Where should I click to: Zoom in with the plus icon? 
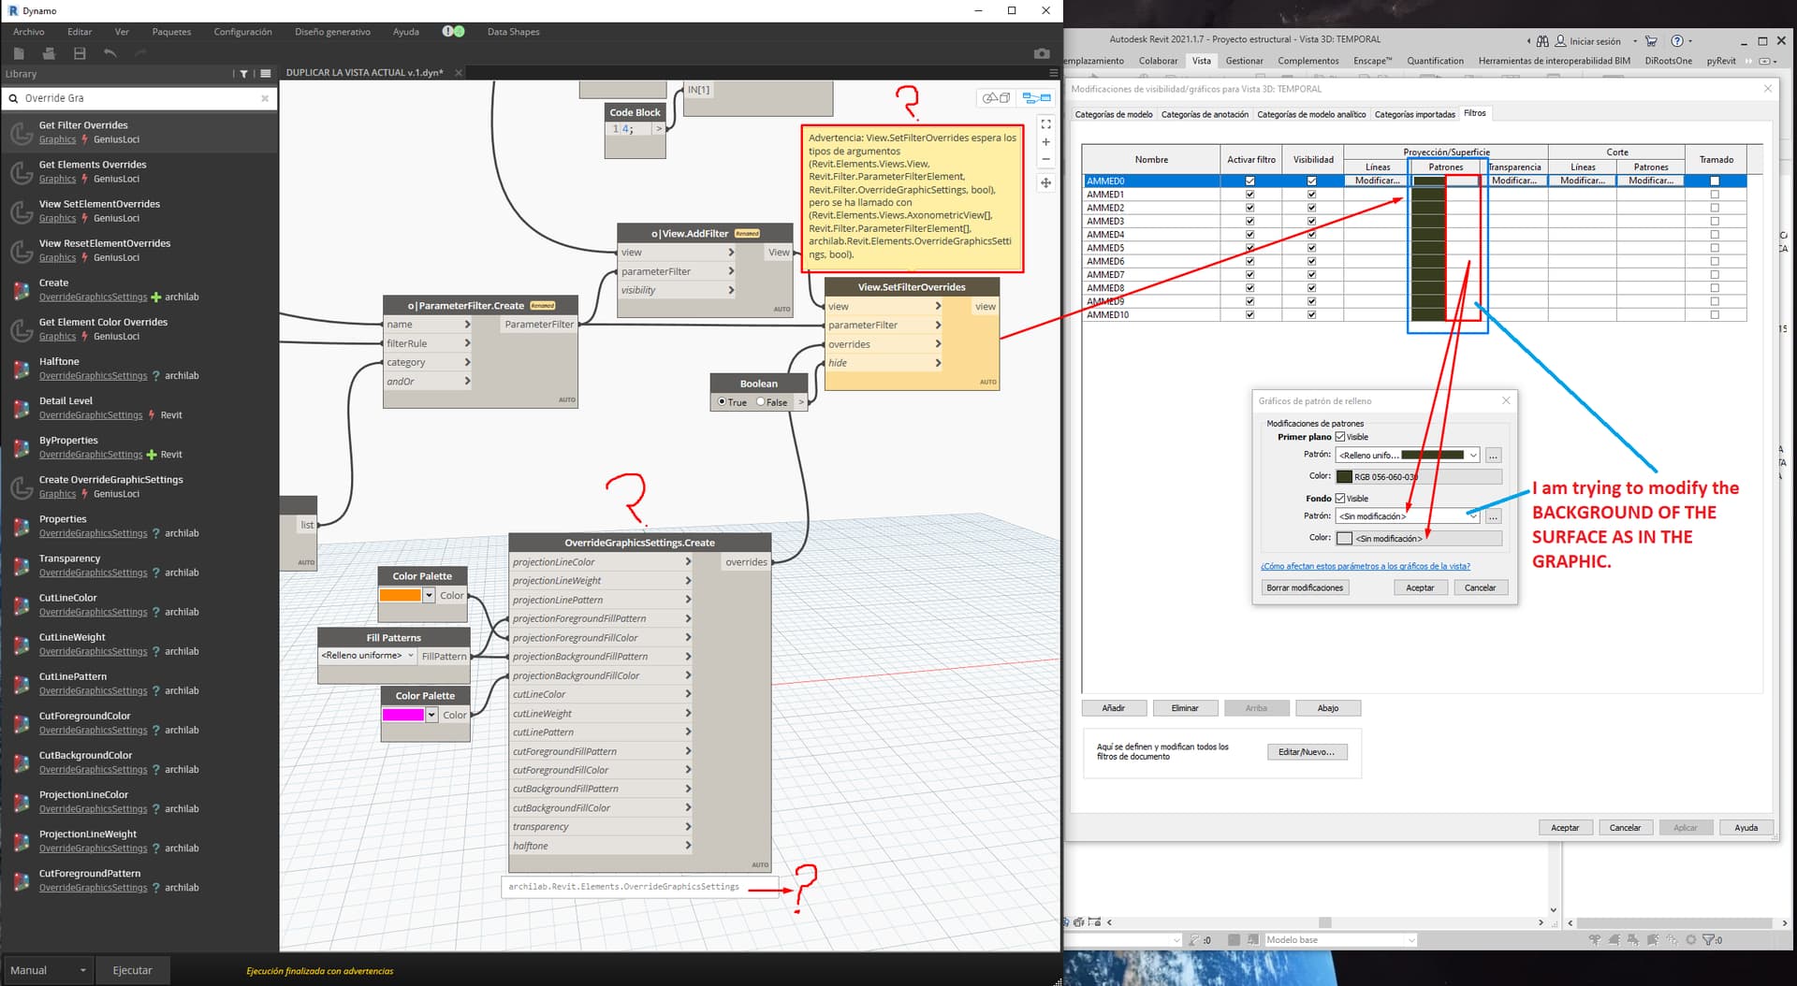pos(1045,142)
